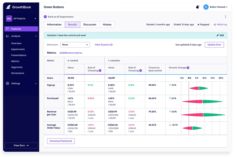Click the Settings gear icon
This screenshot has height=157, width=237.
click(x=8, y=83)
